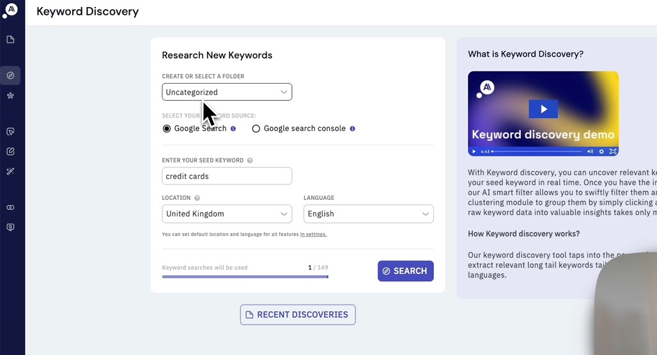Image resolution: width=657 pixels, height=355 pixels.
Task: Select Google Search radio button
Action: [x=167, y=128]
